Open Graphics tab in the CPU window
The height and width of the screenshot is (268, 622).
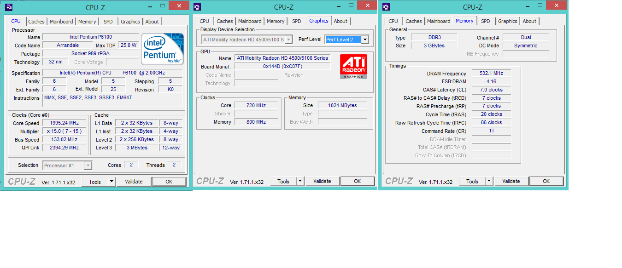130,22
